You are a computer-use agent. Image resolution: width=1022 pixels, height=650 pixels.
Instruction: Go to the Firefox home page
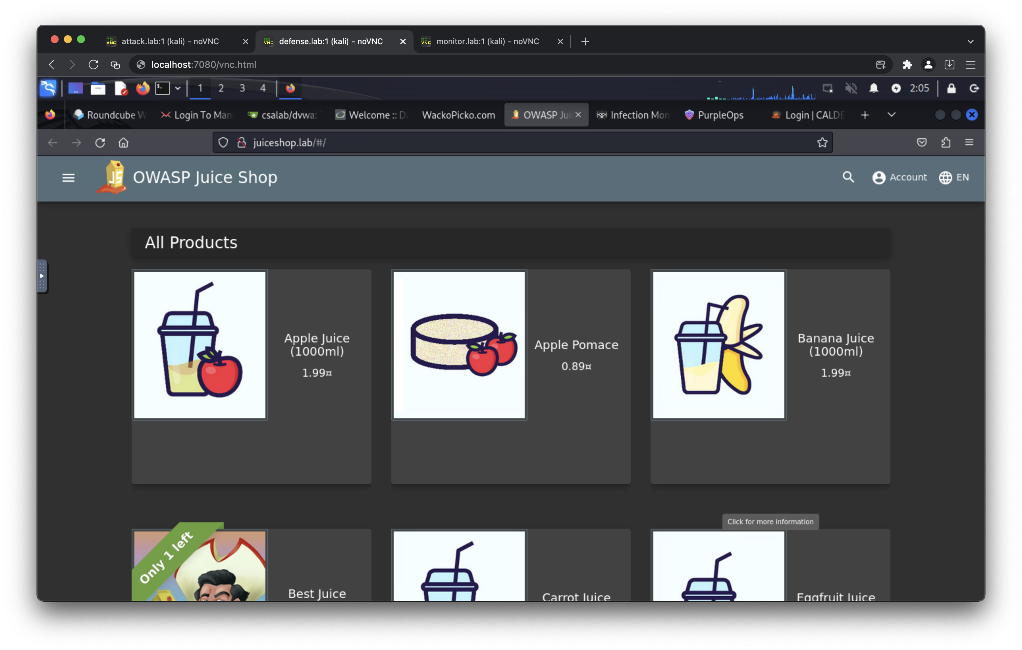(123, 143)
